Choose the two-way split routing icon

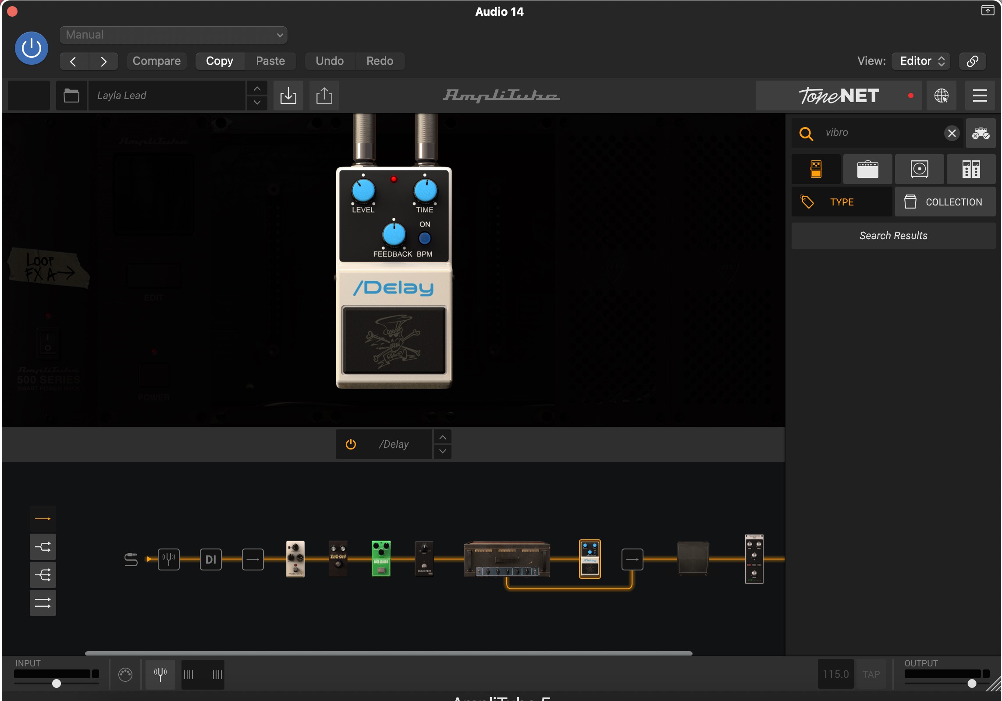43,547
